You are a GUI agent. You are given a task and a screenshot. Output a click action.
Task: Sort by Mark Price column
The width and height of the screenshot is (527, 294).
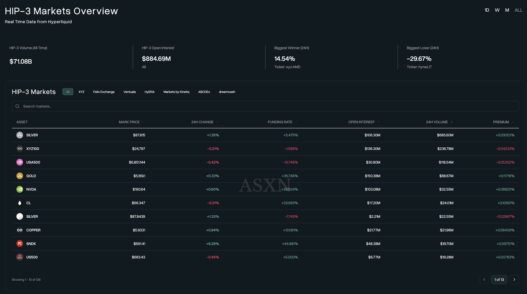click(129, 122)
